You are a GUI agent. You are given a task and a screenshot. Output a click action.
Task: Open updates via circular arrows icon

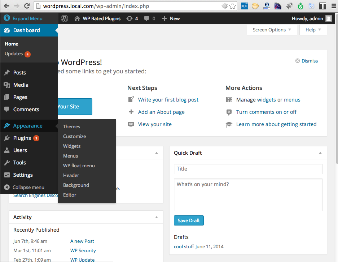[130, 18]
